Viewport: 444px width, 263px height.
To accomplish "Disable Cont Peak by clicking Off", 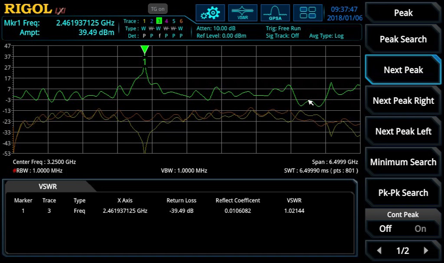I will point(385,228).
